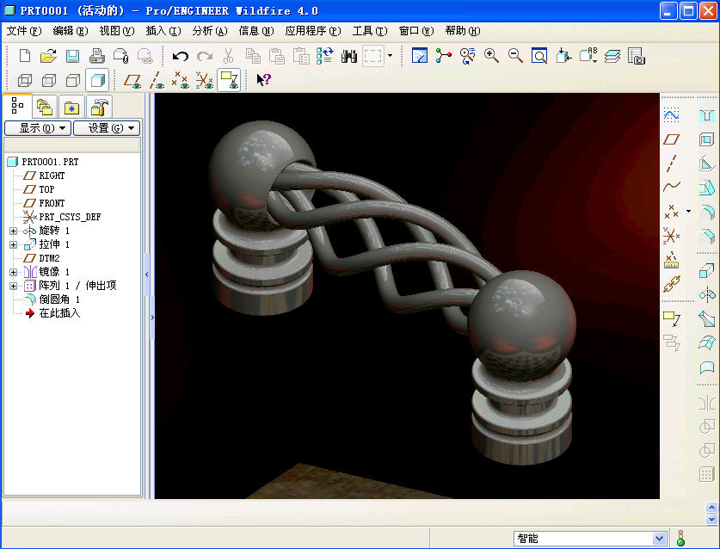The width and height of the screenshot is (720, 549).
Task: Expand the 镜像 1 feature node
Action: click(13, 272)
